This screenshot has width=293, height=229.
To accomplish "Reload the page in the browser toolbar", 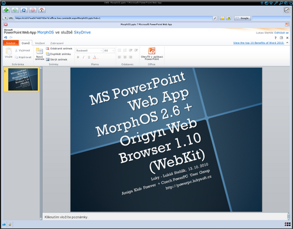I will pyautogui.click(x=24, y=10).
